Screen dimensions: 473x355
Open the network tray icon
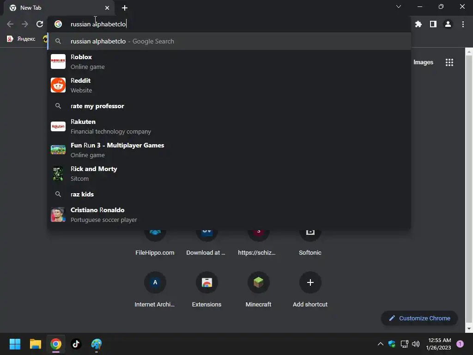[404, 344]
